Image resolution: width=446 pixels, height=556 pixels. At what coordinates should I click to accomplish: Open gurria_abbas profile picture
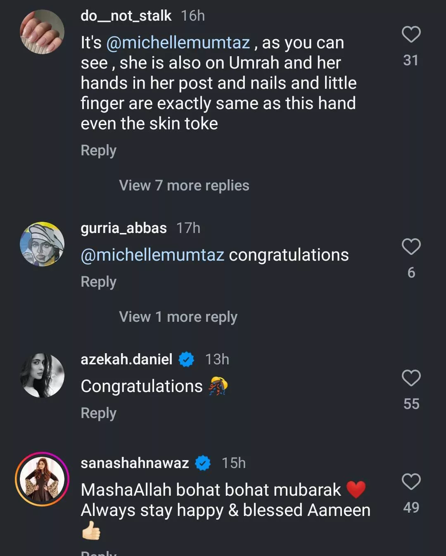click(42, 244)
